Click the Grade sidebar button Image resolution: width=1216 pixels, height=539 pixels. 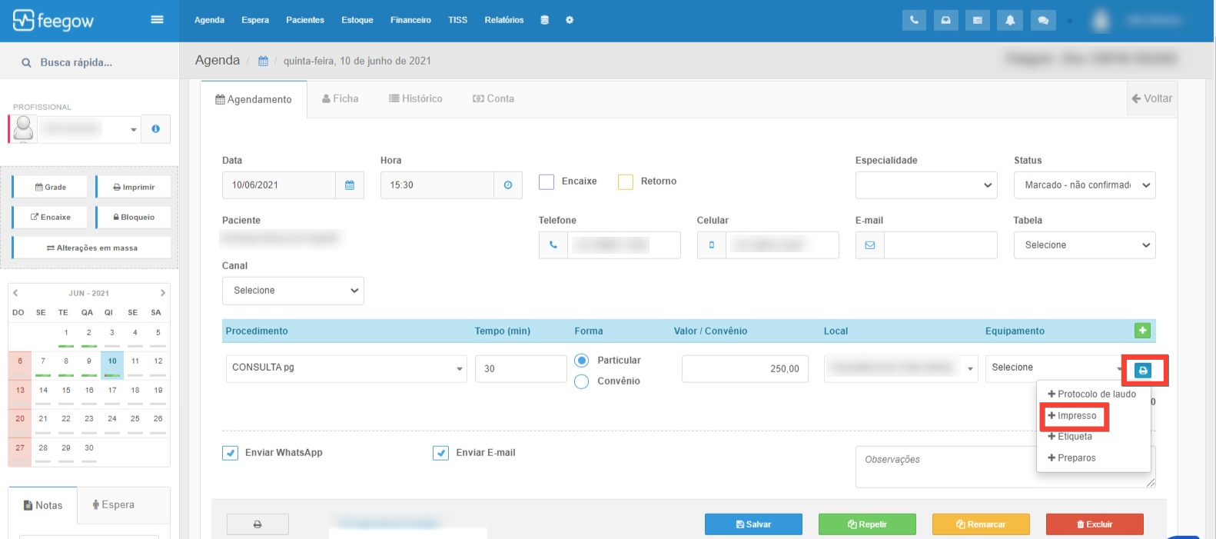[51, 187]
